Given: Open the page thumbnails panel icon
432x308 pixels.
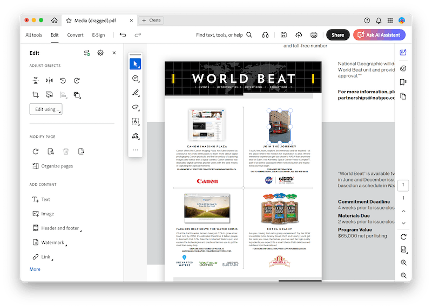Looking at the screenshot, I should (403, 96).
